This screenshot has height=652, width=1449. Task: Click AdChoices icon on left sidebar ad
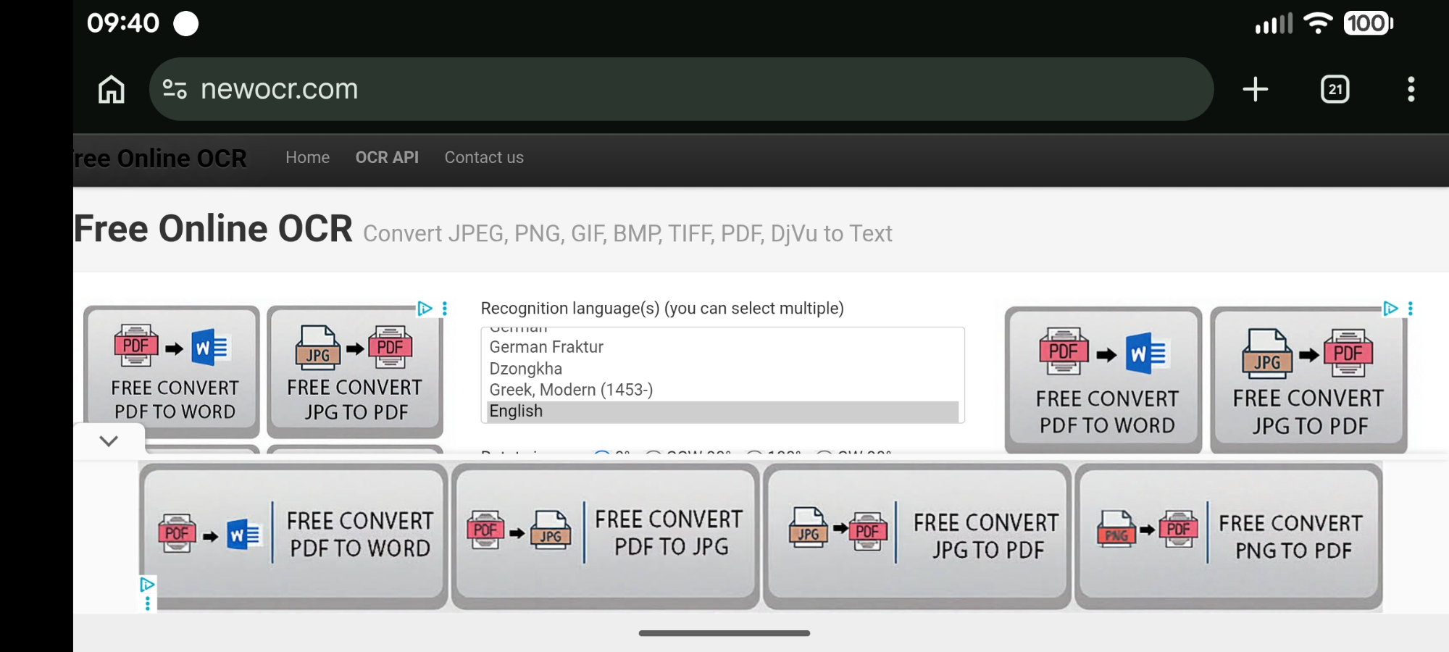pos(425,309)
